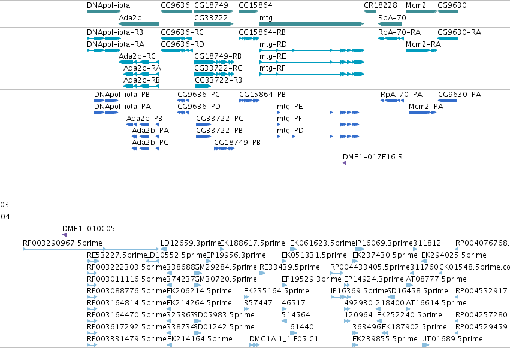The width and height of the screenshot is (510, 348).
Task: Select the DNApol-iota-PB protein feature
Action: [x=106, y=101]
